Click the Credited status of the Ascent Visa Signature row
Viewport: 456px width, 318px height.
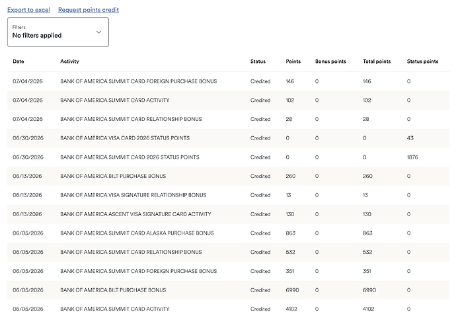[260, 214]
